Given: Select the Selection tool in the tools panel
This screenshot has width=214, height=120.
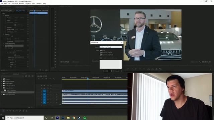Looking at the screenshot, I should click(x=4, y=111).
